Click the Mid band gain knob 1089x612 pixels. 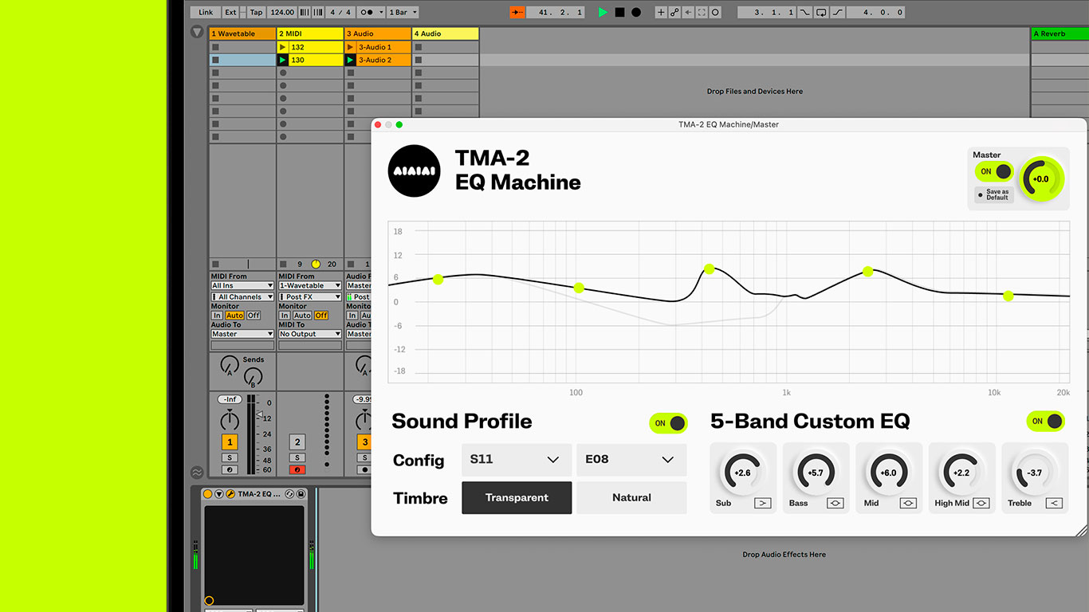point(887,473)
